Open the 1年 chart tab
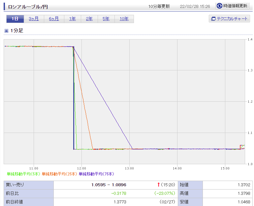 pyautogui.click(x=73, y=19)
